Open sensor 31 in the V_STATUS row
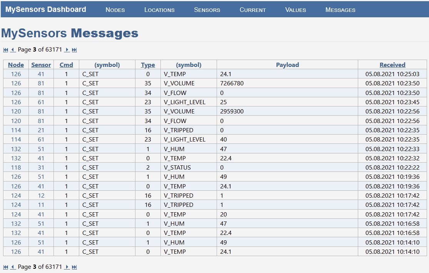Image resolution: width=429 pixels, height=273 pixels. 41,168
